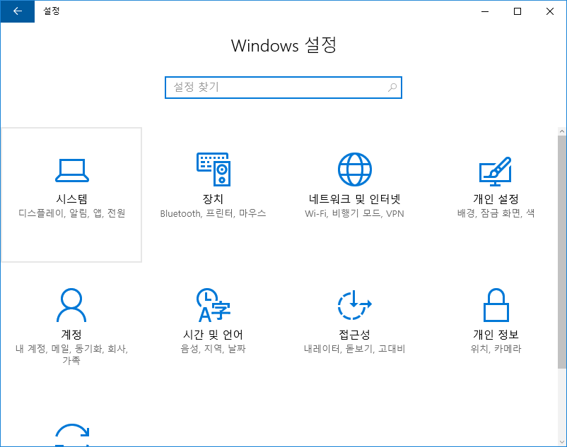This screenshot has height=447, width=567.
Task: Open the partially visible update sync icon
Action: coord(72,435)
